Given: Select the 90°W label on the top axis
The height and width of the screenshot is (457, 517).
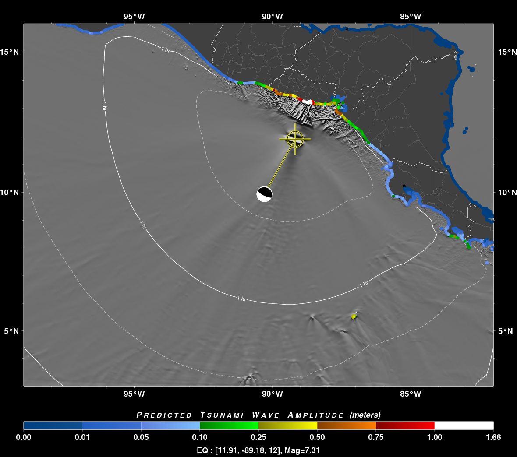Looking at the screenshot, I should [x=273, y=17].
